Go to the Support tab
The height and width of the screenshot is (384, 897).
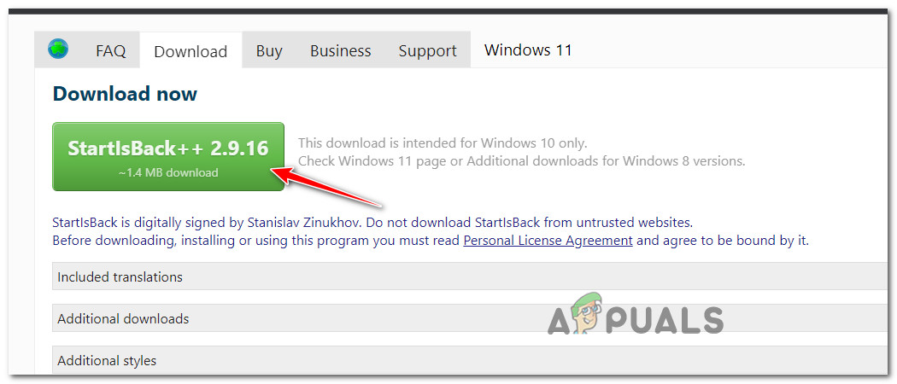pos(428,51)
